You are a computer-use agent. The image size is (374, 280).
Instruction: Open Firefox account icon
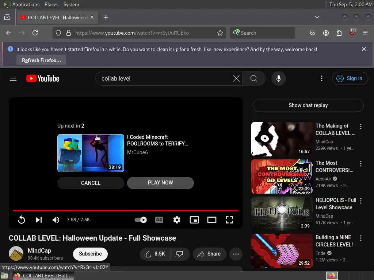326,33
